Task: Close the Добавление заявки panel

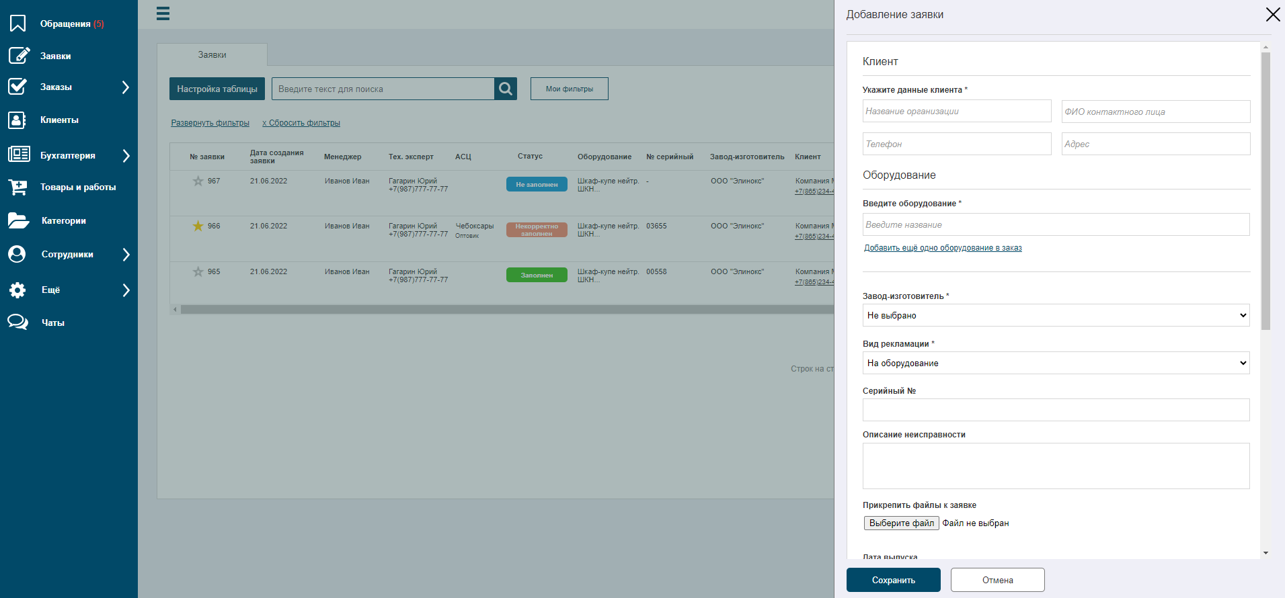Action: point(1273,15)
